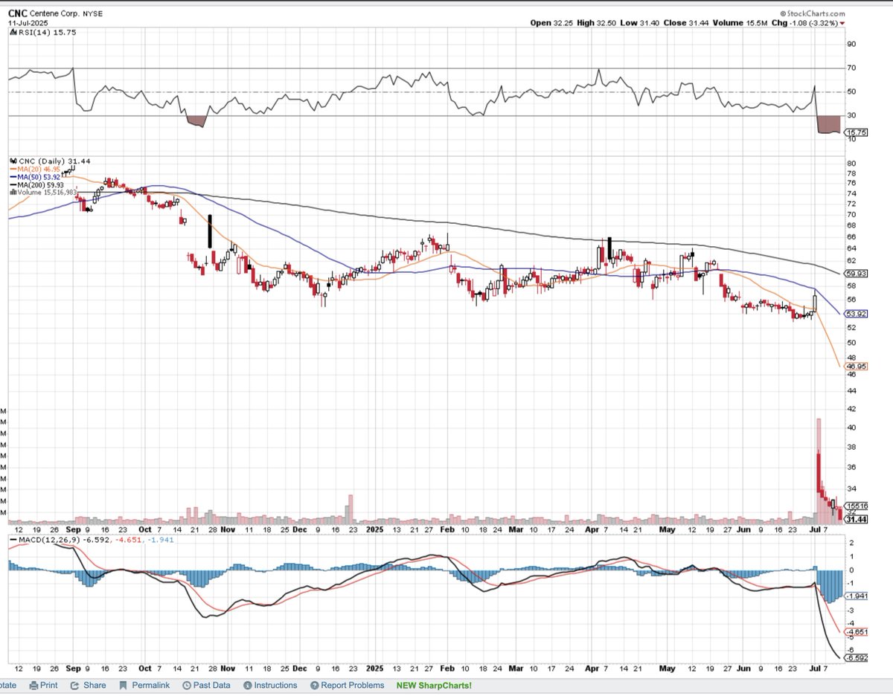The height and width of the screenshot is (696, 893).
Task: Click the 53.92 price tag on right axis
Action: point(855,314)
